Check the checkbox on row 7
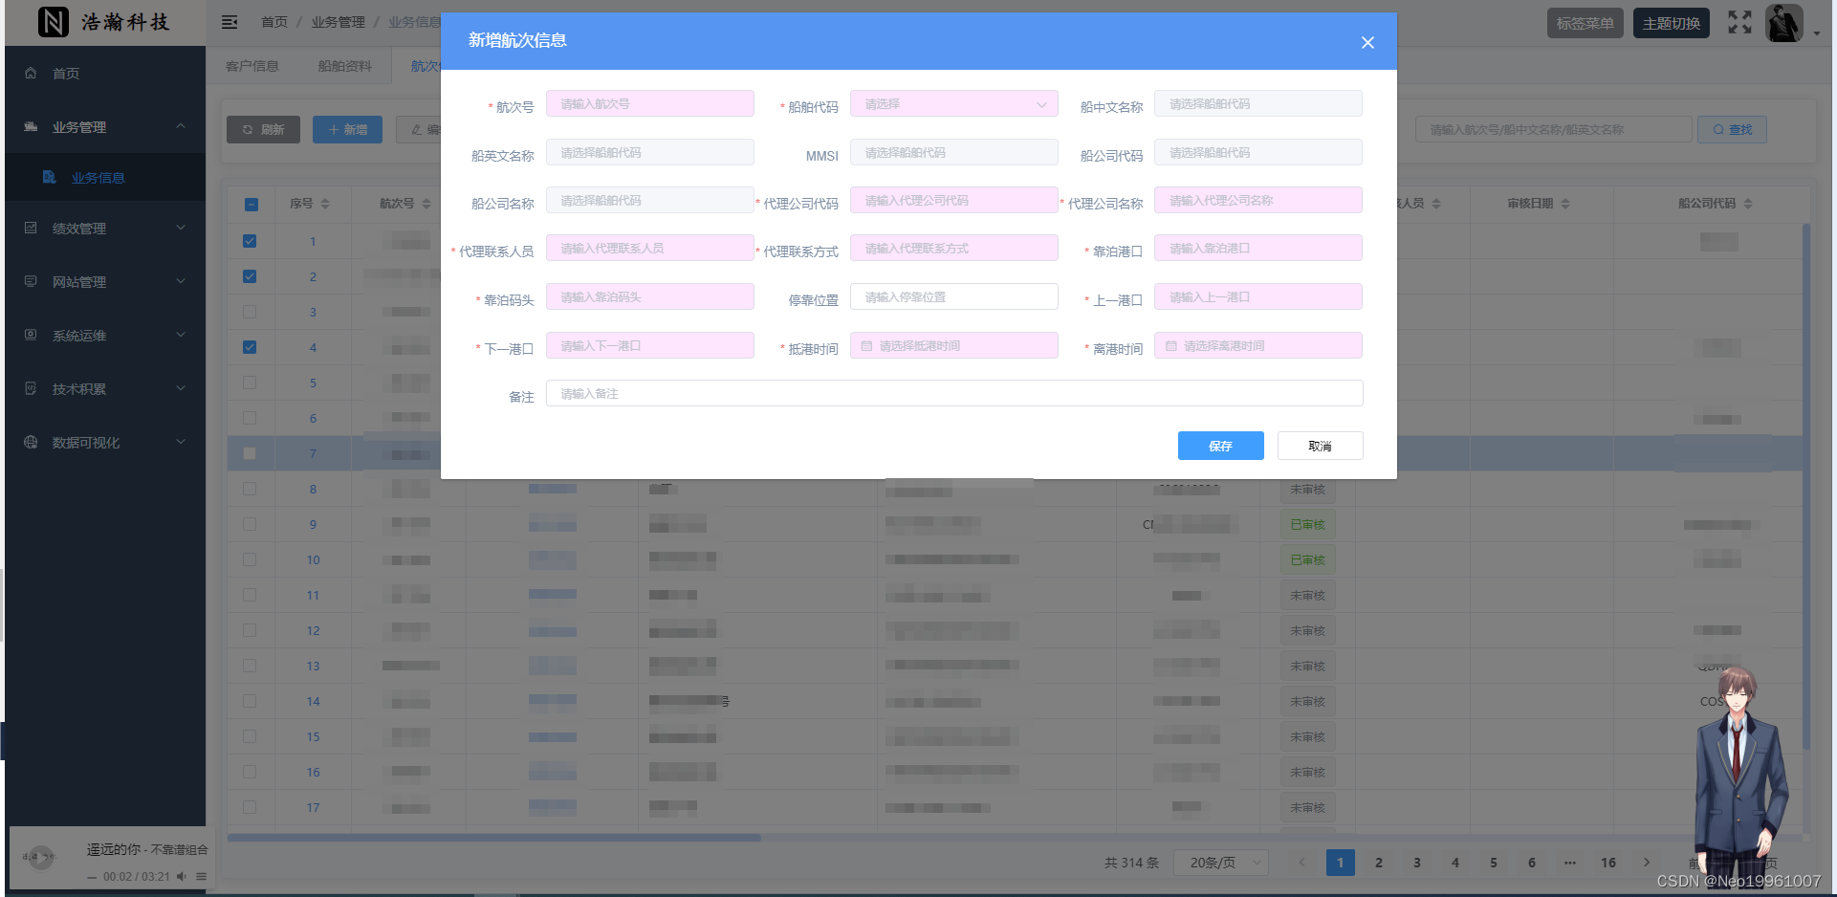The height and width of the screenshot is (897, 1837). coord(250,453)
